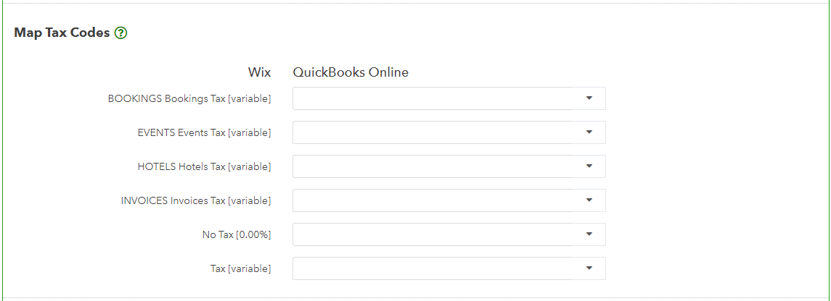Focus the HOTELS Hotels Tax text field
This screenshot has width=831, height=301.
tap(433, 166)
